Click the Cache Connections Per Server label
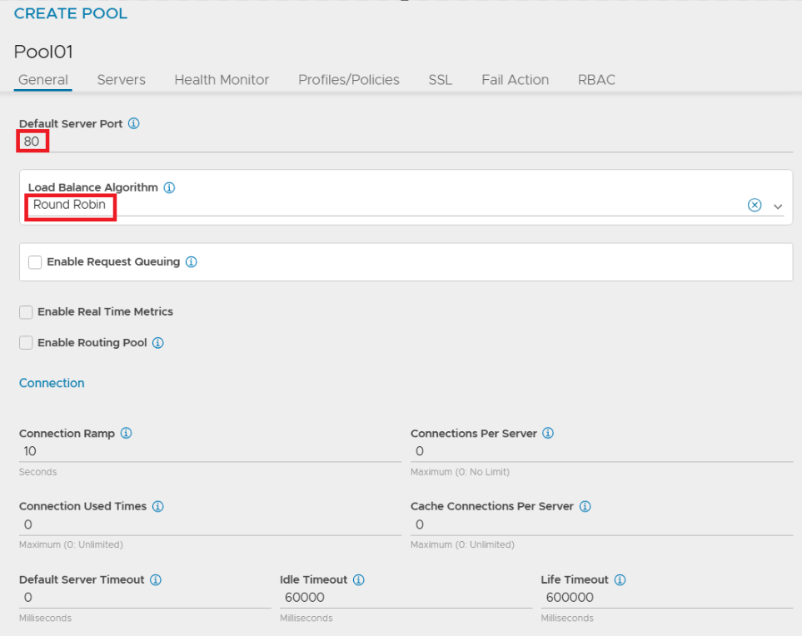 (x=492, y=506)
